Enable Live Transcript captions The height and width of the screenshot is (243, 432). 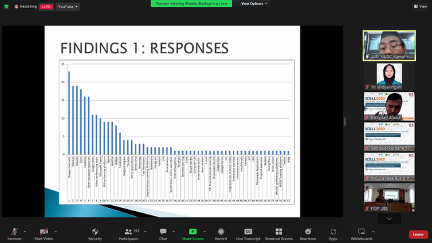[248, 234]
